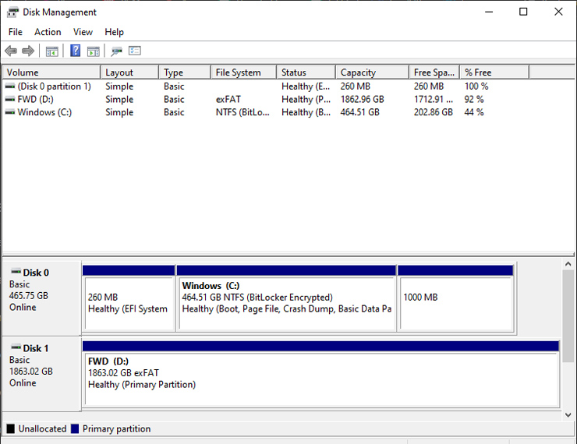577x444 pixels.
Task: Select the FWD (D:) volume row
Action: click(288, 99)
